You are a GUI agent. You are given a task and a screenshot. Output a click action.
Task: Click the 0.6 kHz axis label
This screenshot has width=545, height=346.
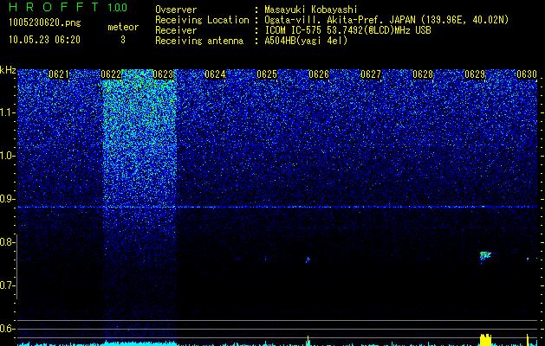[x=7, y=329]
